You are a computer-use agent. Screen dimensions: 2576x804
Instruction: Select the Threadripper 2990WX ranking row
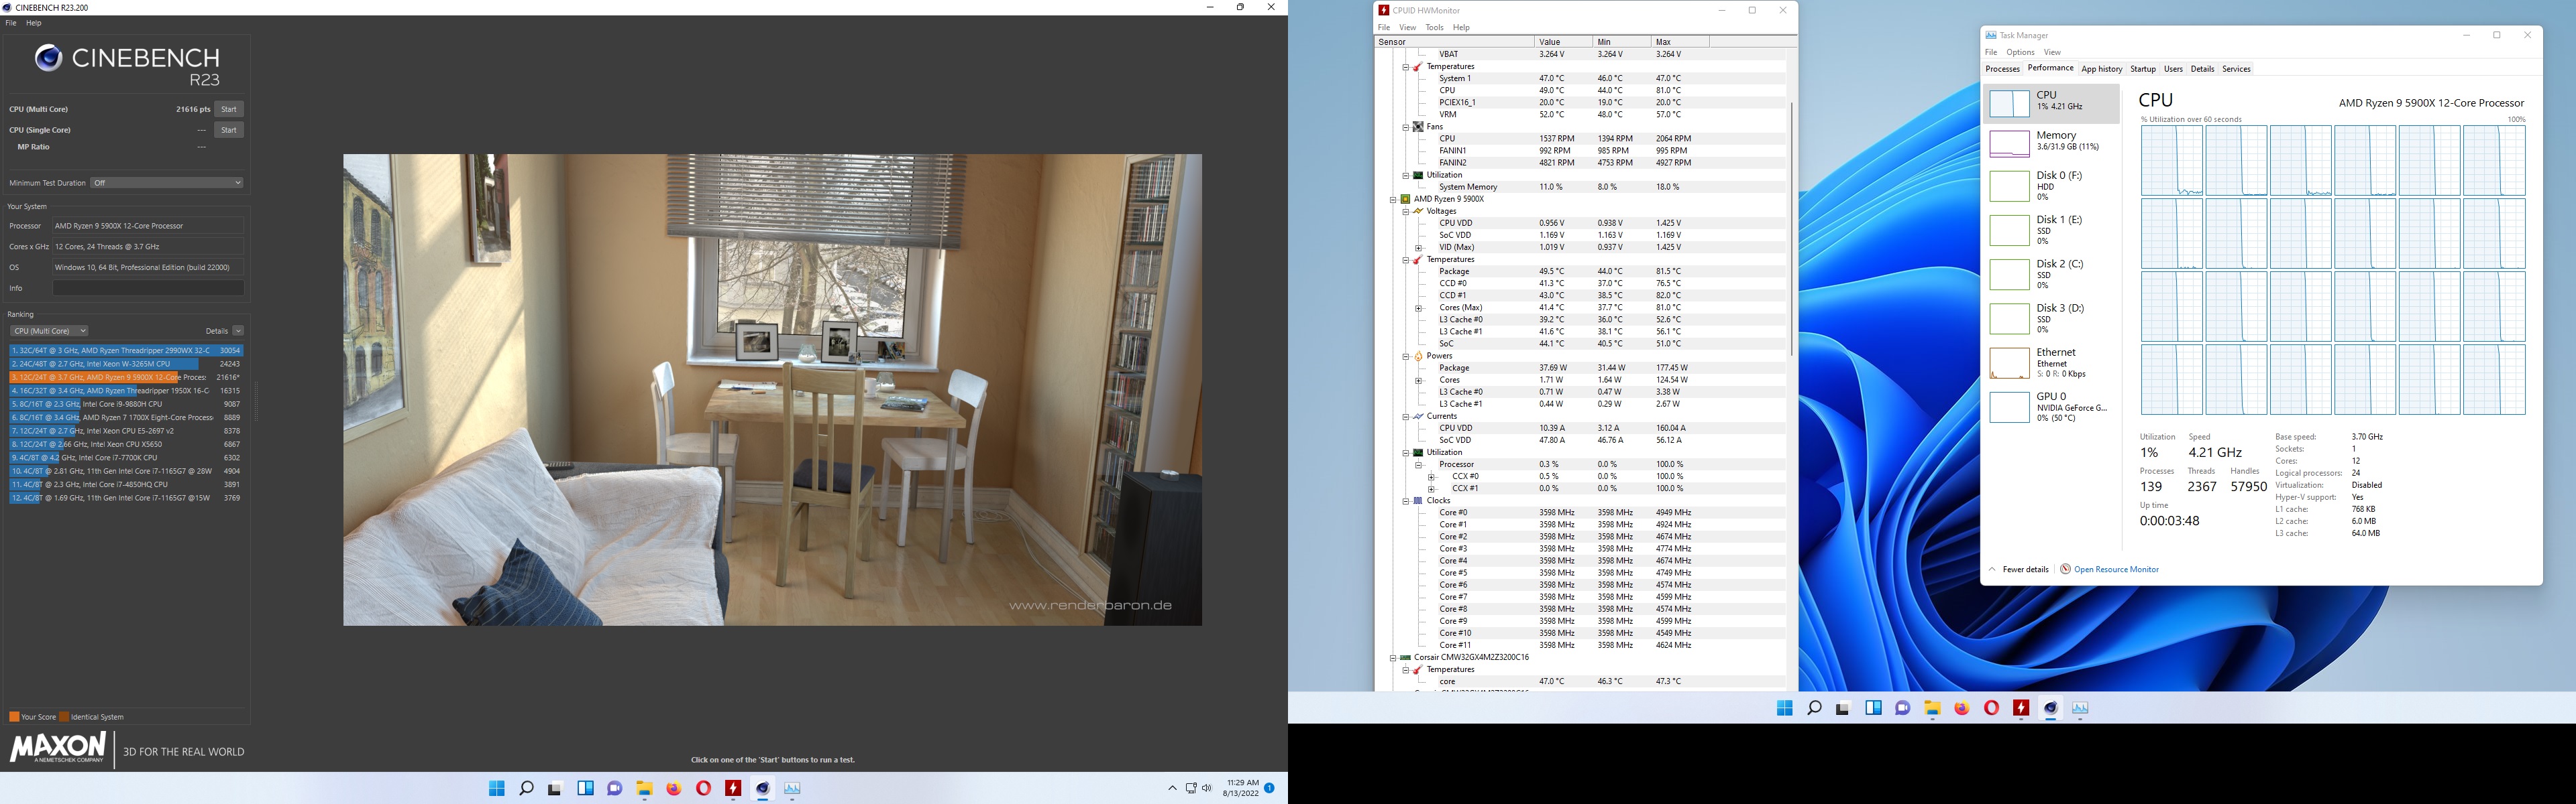pyautogui.click(x=126, y=350)
